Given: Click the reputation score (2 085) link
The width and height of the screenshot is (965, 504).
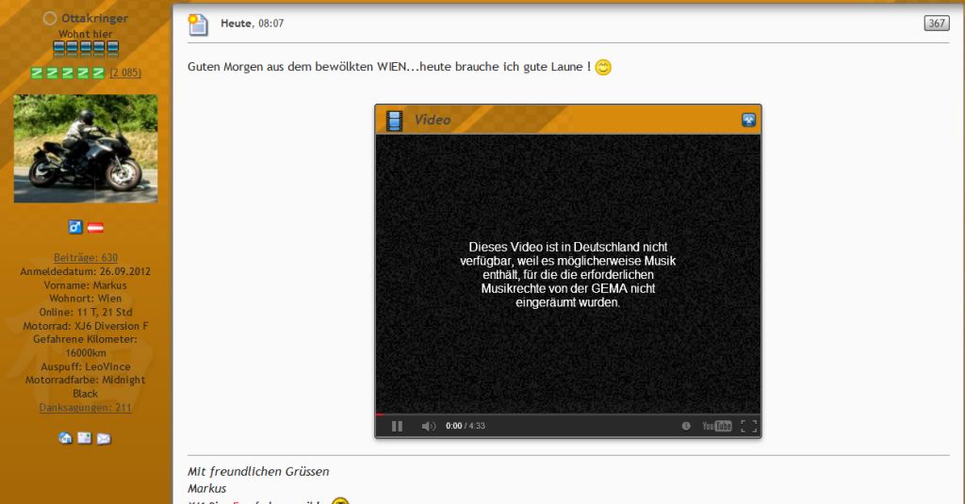Looking at the screenshot, I should click(125, 73).
